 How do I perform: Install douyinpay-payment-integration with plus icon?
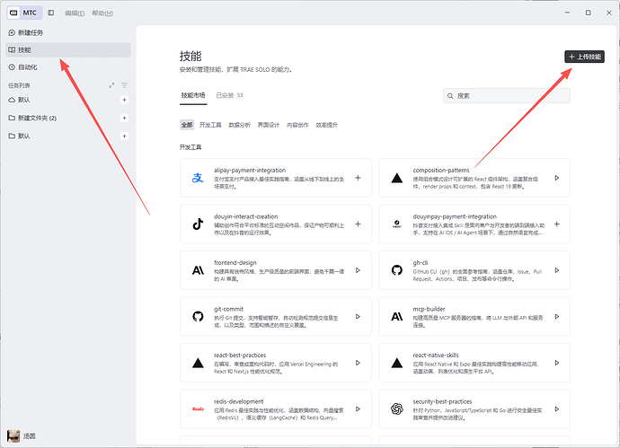pos(557,224)
